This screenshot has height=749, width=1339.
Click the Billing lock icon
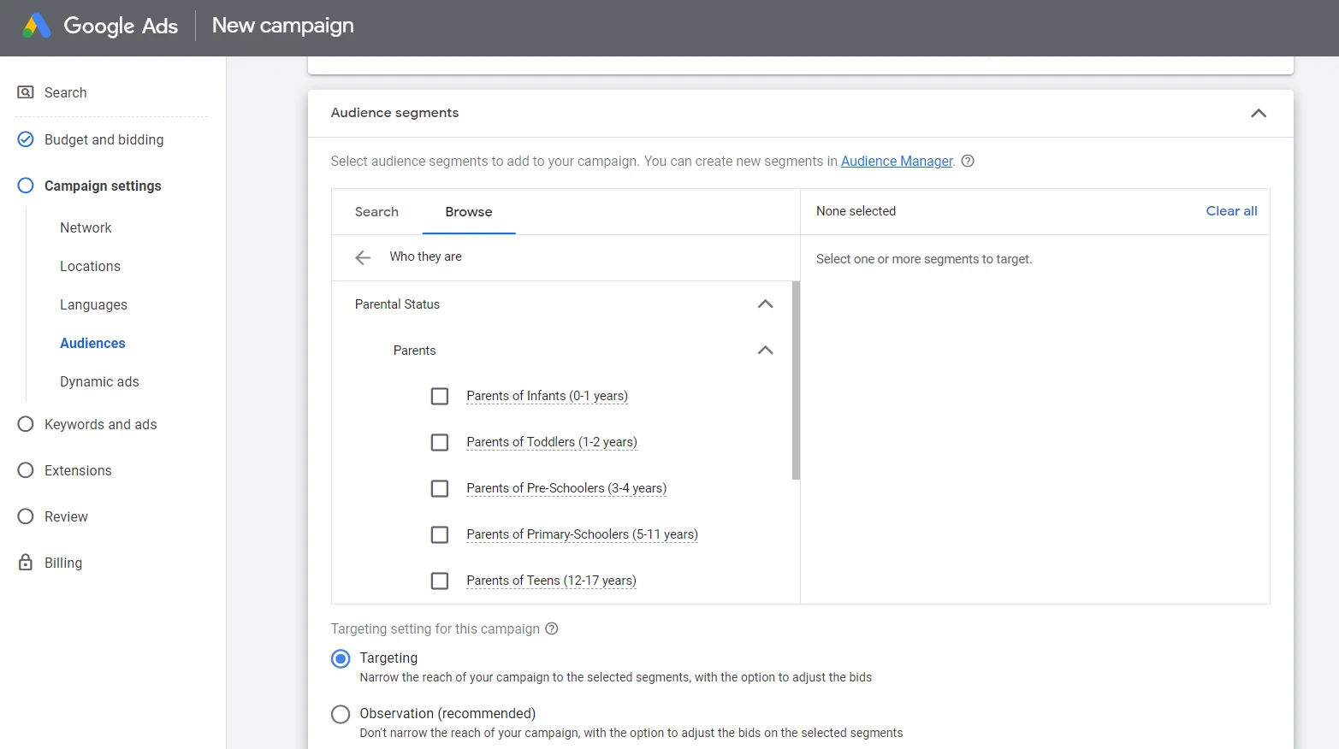pyautogui.click(x=26, y=563)
